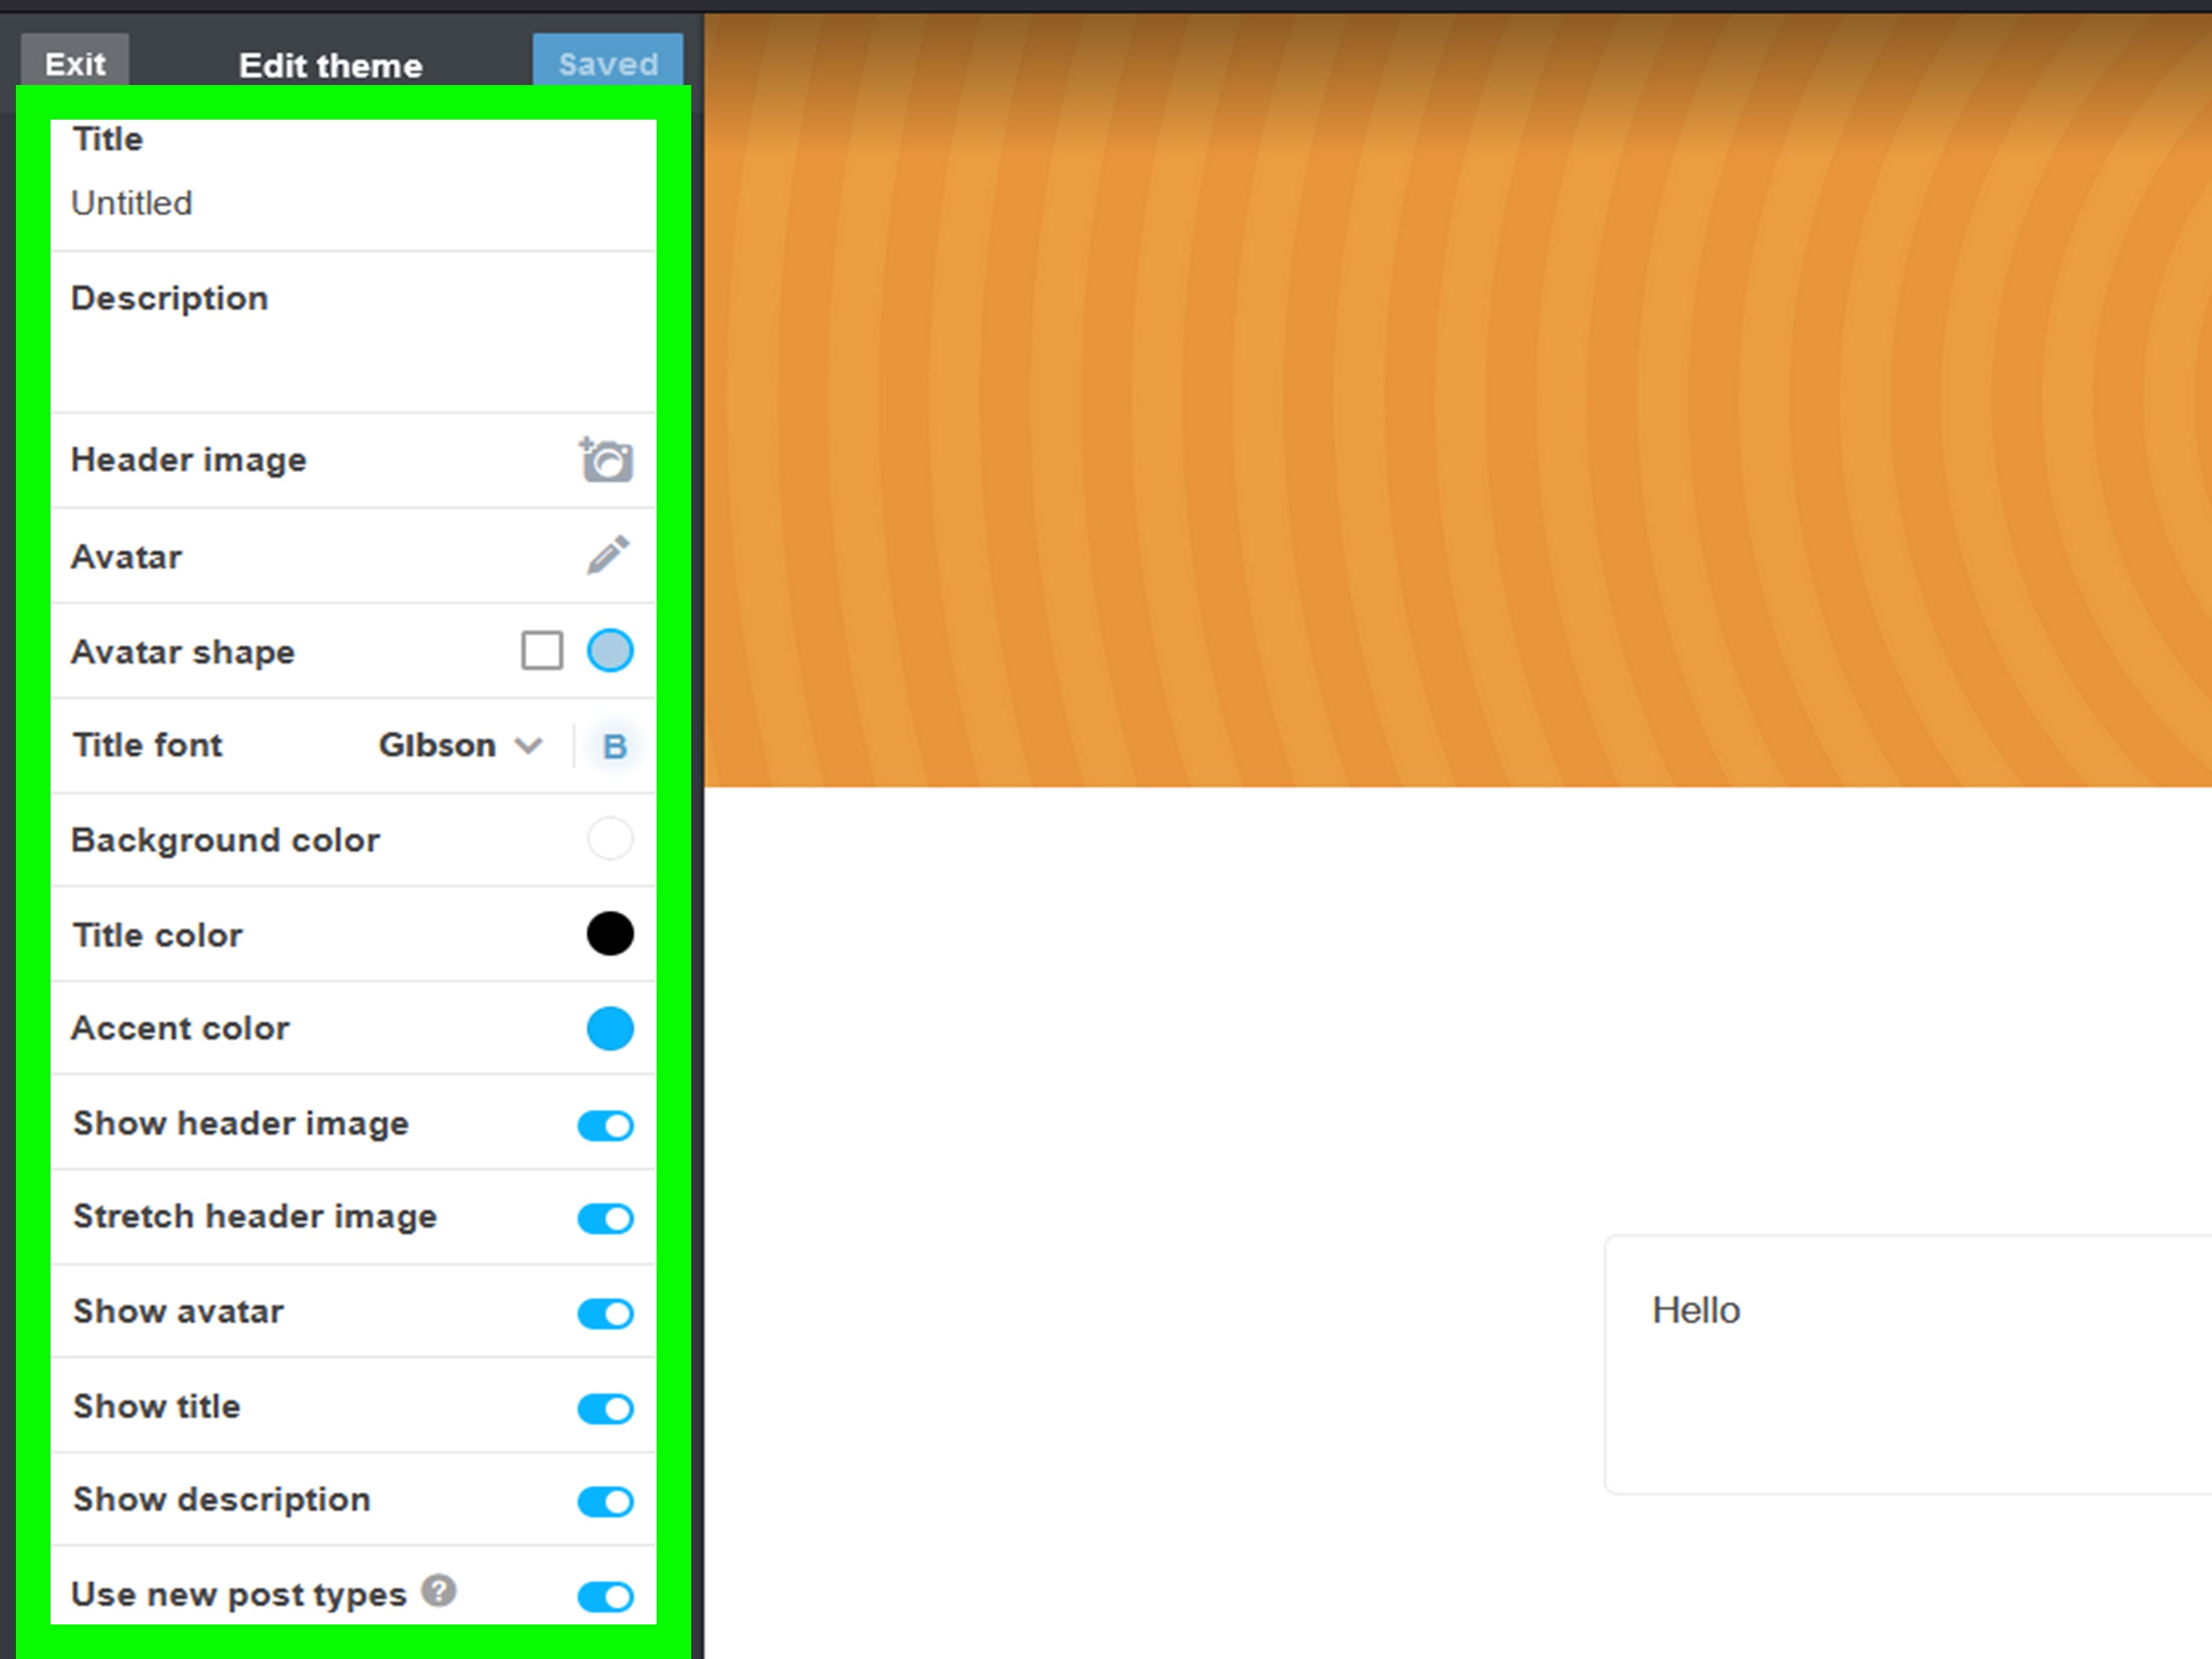Viewport: 2212px width, 1659px height.
Task: Open the black Title color swatch
Action: click(610, 934)
